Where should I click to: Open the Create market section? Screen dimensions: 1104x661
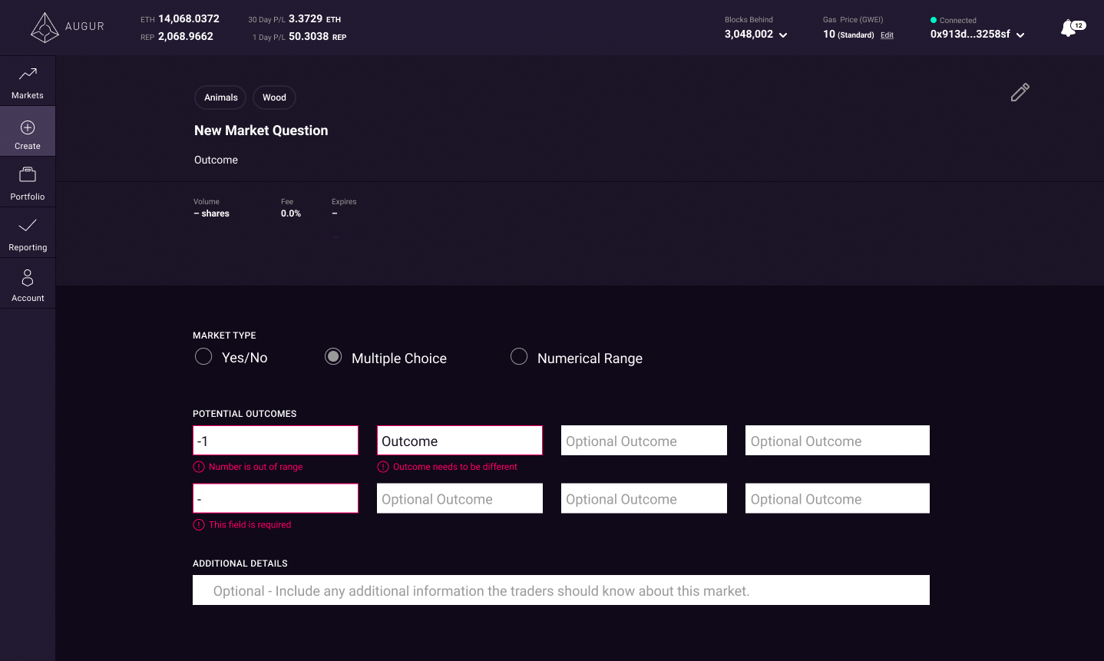coord(28,131)
